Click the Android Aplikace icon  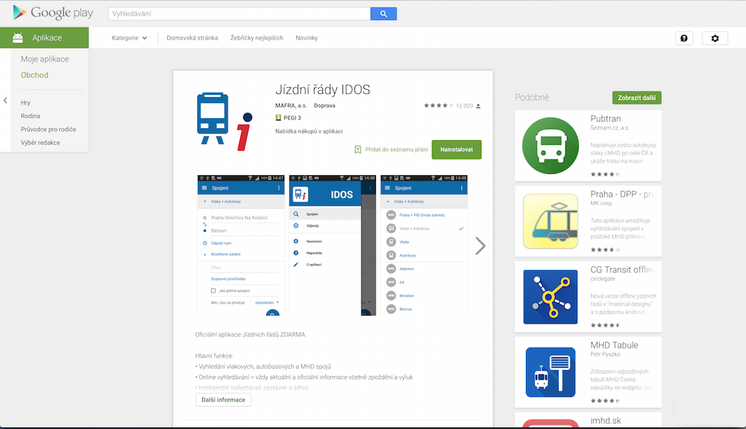click(x=18, y=38)
